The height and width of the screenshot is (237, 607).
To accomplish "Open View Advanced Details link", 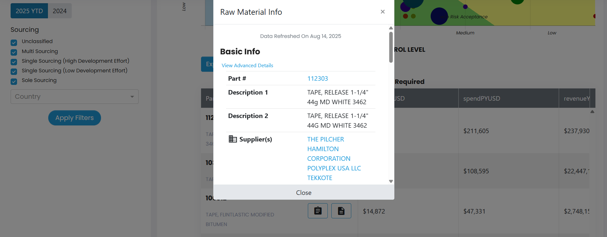I will [247, 65].
